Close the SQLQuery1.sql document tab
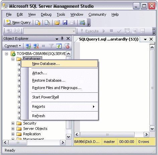The image size is (158, 155). click(x=151, y=39)
